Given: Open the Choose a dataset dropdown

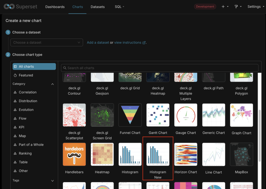Looking at the screenshot, I should [47, 42].
